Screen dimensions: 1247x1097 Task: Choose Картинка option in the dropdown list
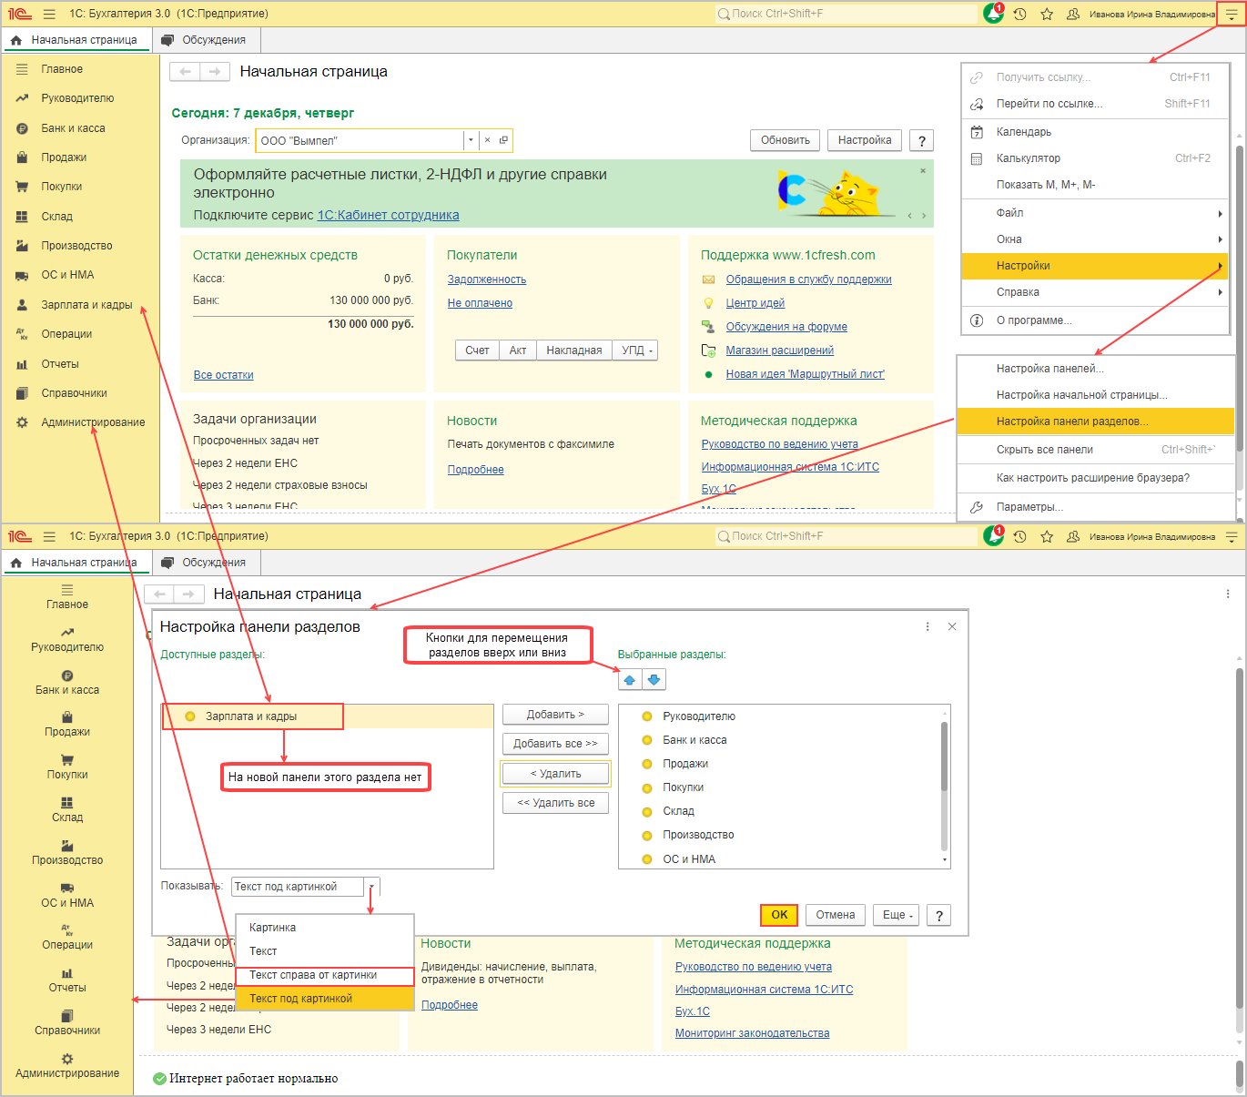[325, 928]
